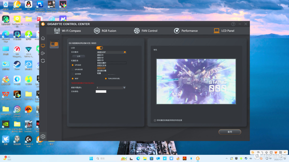Open PotPlayer 64 bit desktop shortcut
The width and height of the screenshot is (289, 162).
[17, 21]
